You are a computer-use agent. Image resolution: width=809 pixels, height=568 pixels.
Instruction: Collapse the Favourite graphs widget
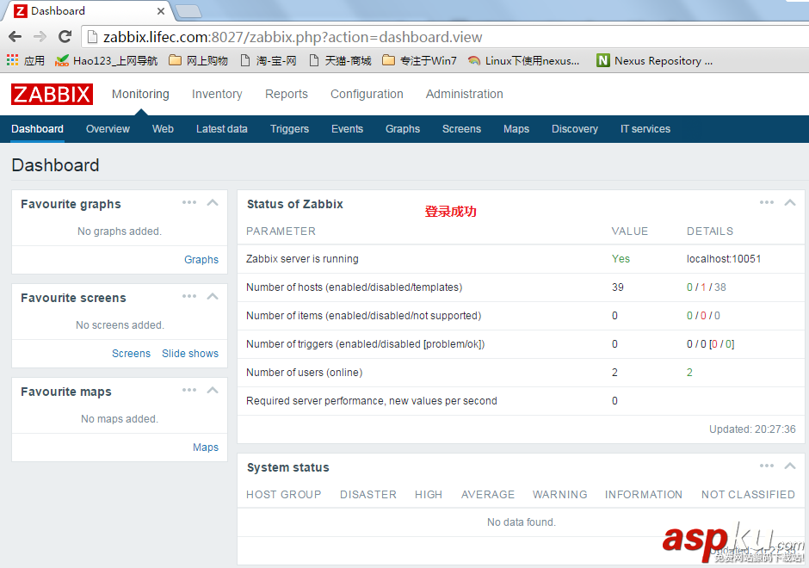(213, 203)
